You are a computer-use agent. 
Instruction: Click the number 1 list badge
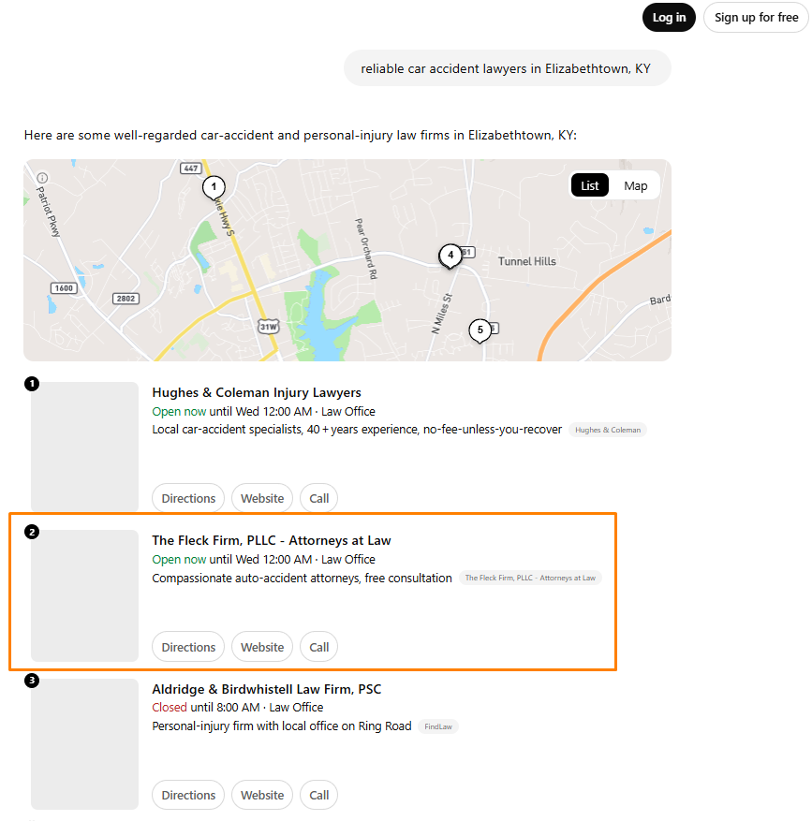pos(32,384)
